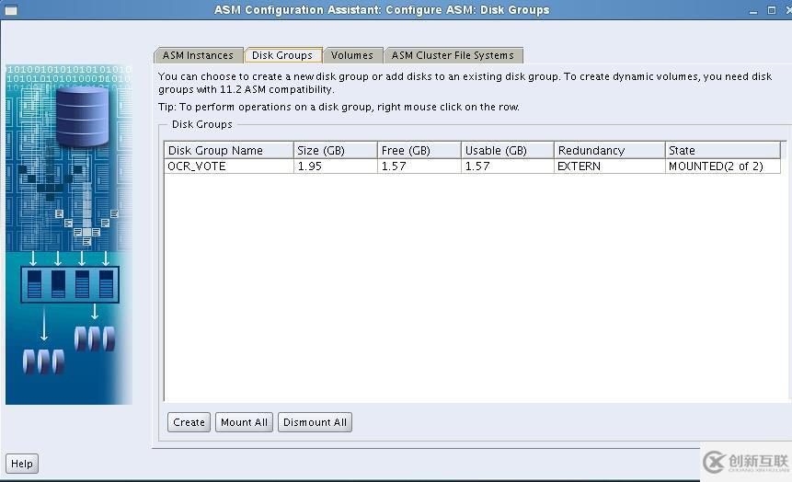The width and height of the screenshot is (792, 482).
Task: Click the MOUNTED(2 of 2) state cell
Action: point(723,166)
